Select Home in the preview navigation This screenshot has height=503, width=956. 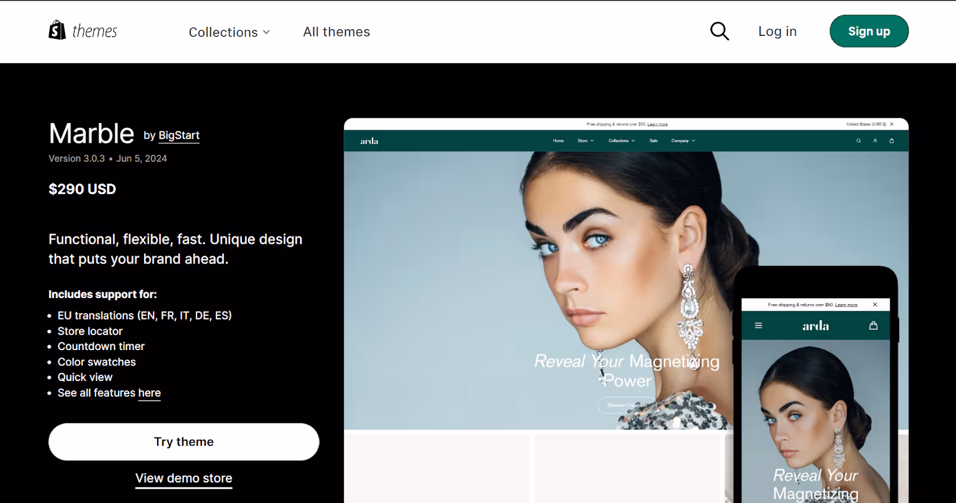pyautogui.click(x=558, y=141)
